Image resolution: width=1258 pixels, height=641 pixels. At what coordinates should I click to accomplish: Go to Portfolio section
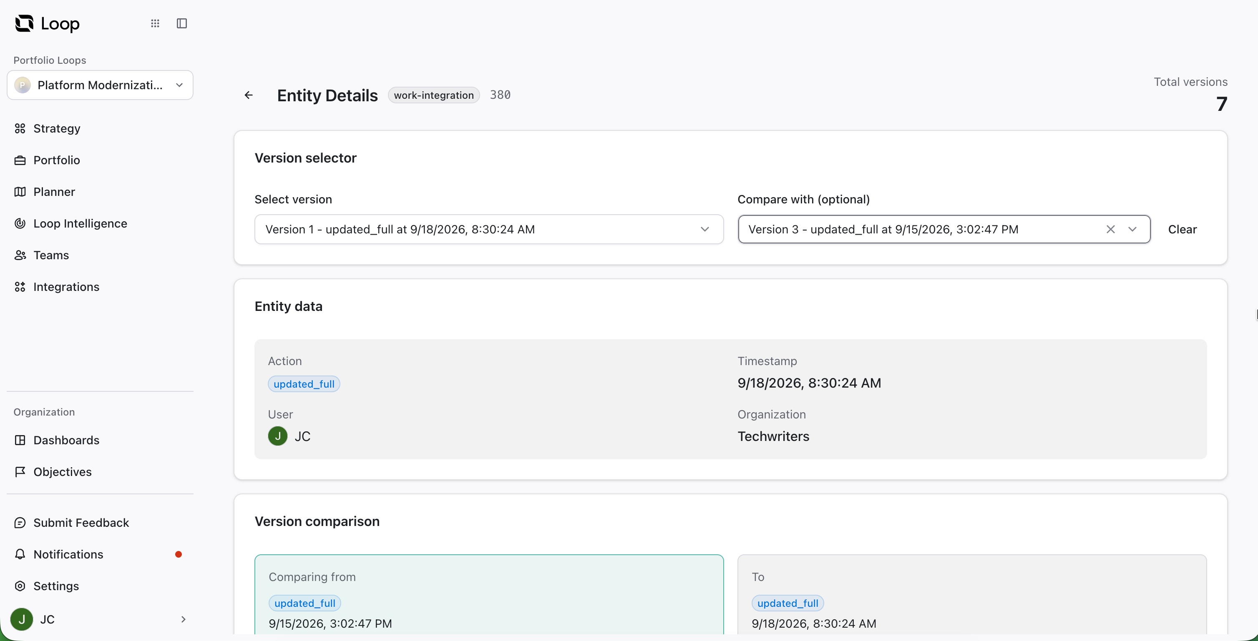[100, 160]
